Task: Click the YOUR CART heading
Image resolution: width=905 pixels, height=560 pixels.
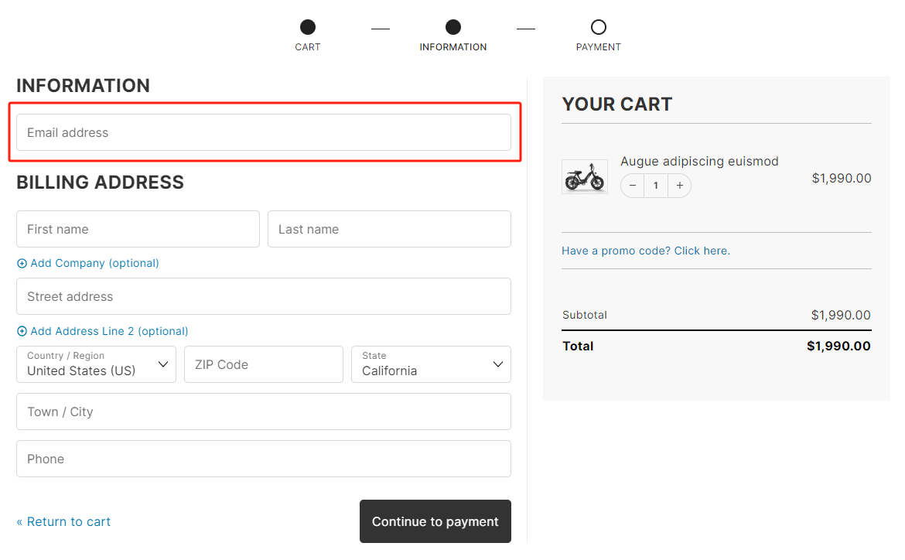Action: coord(617,104)
